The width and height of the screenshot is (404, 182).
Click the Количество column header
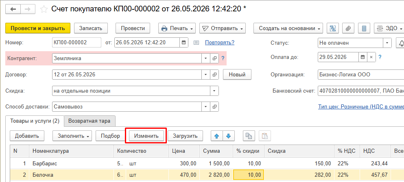point(141,151)
